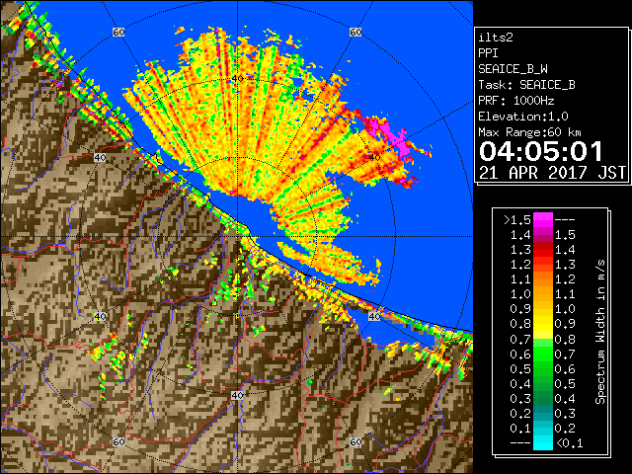Screen dimensions: 632x474
Task: Click the vertical 'Spectrum Width in m/s' legend title
Action: pyautogui.click(x=600, y=332)
